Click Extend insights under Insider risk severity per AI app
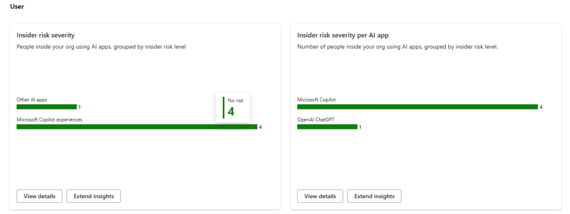 coord(375,196)
